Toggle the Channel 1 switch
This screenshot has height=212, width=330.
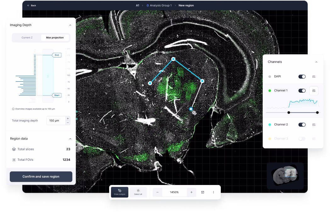click(302, 91)
